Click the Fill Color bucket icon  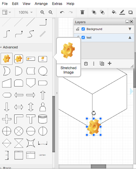click(x=114, y=12)
